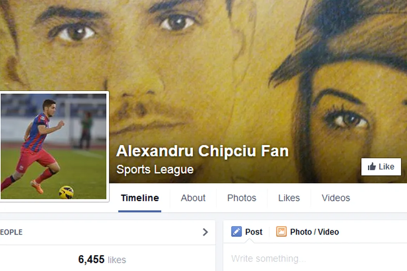Click the Write something text field
The width and height of the screenshot is (407, 271).
pyautogui.click(x=315, y=259)
